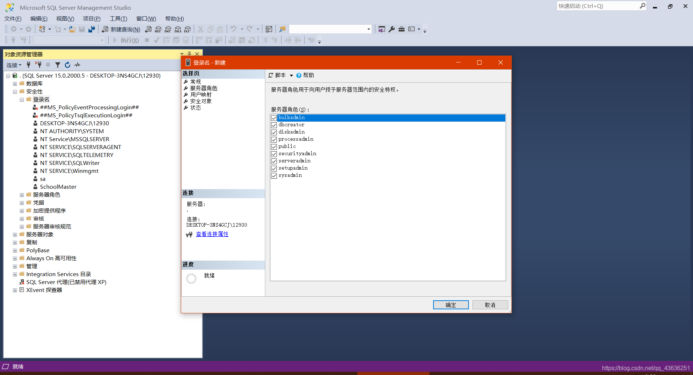The width and height of the screenshot is (693, 375).
Task: Collapse the 安全性 security node
Action: coord(15,92)
